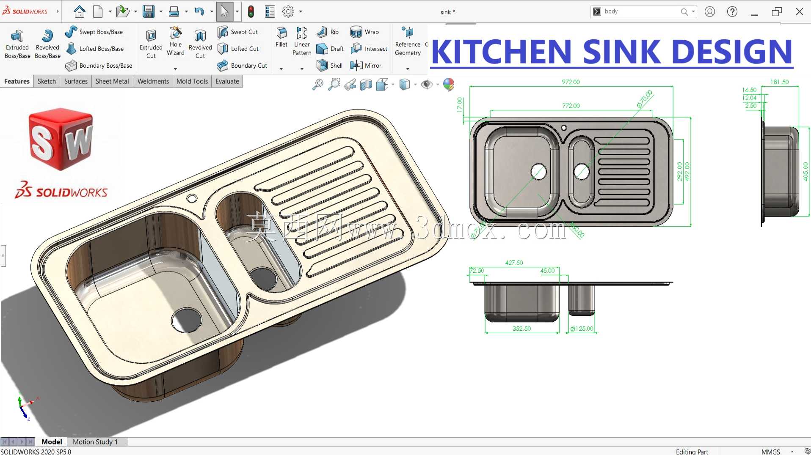Expand the Options gear dropdown arrow

tap(301, 11)
